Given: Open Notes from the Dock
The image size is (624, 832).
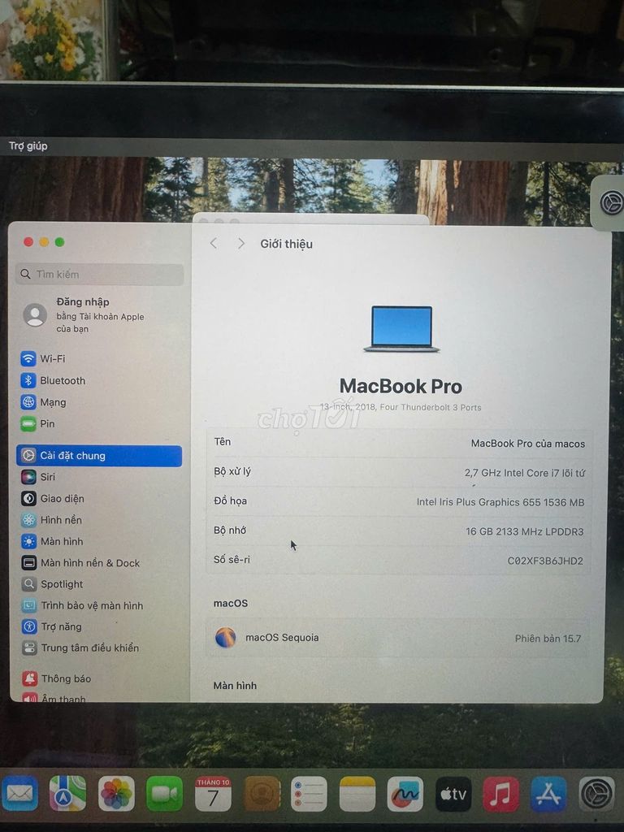Looking at the screenshot, I should [357, 794].
